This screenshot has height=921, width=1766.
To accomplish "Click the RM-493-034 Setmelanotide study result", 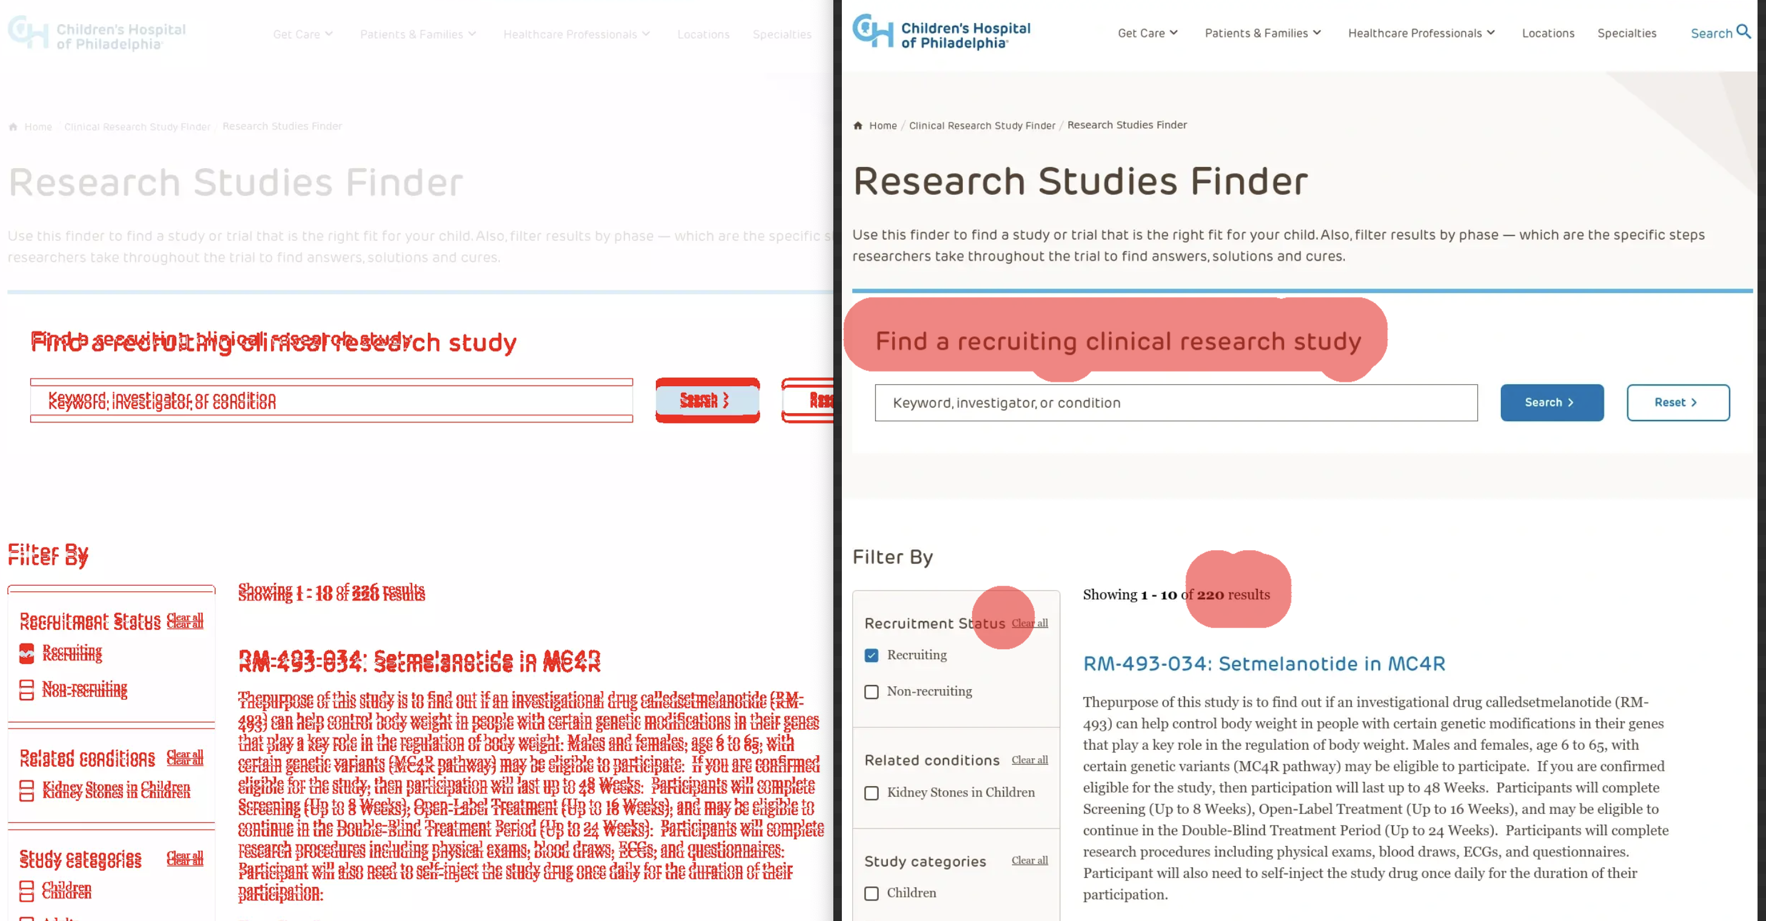I will click(1264, 663).
